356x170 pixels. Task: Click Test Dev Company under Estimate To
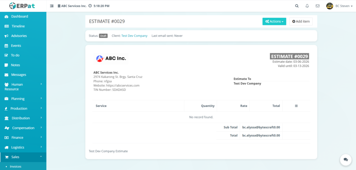tap(247, 83)
